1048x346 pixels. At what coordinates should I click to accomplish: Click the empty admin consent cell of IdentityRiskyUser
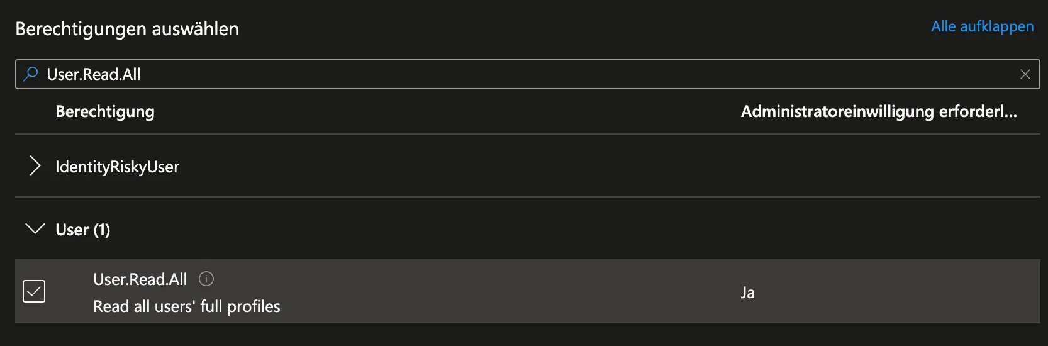[878, 167]
